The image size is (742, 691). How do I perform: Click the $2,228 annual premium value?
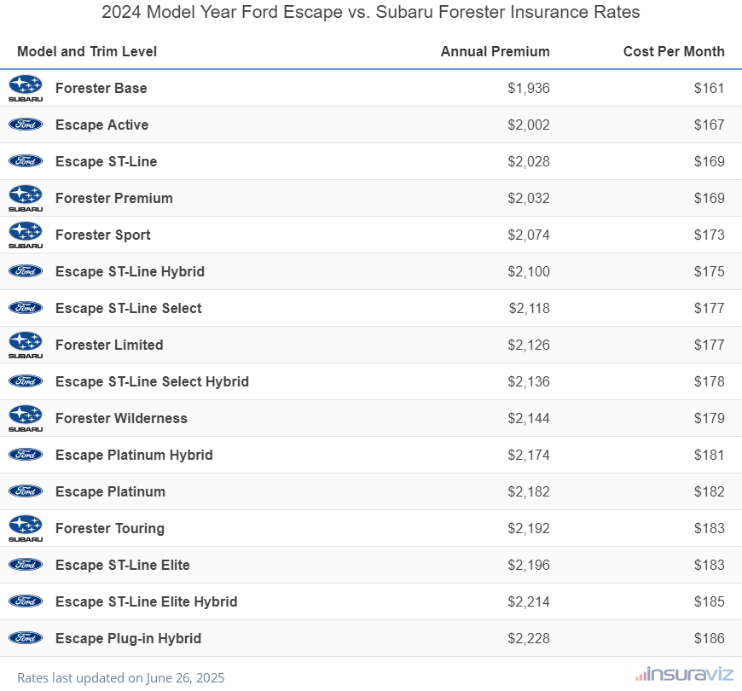click(x=529, y=638)
